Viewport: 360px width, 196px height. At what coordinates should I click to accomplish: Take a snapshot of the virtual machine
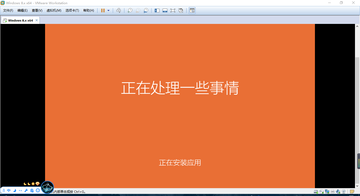[x=130, y=11]
